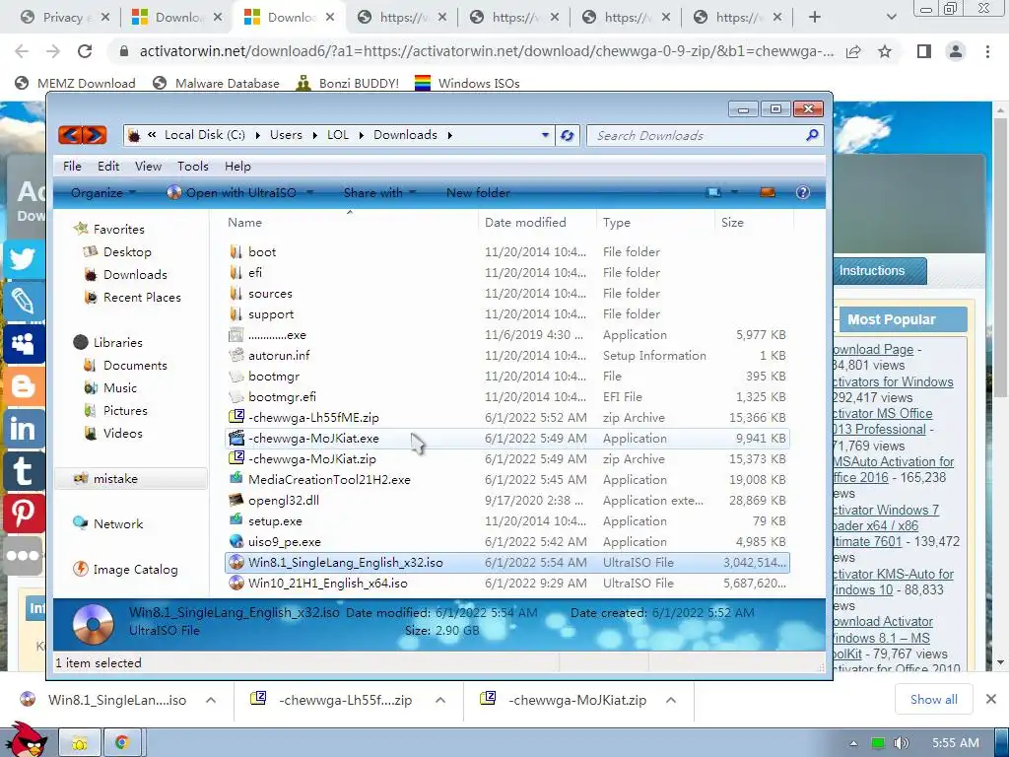The image size is (1009, 757).
Task: Select the uiso9_pe.exe file icon
Action: [236, 541]
